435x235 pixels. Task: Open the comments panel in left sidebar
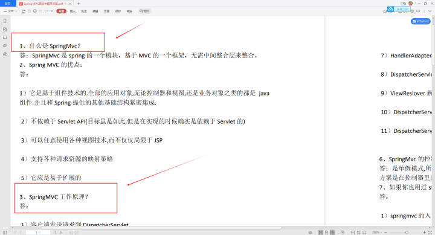(5, 37)
